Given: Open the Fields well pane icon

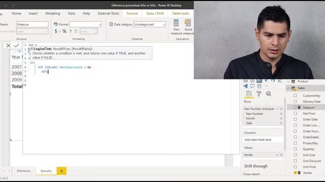Looking at the screenshot, I should (x=249, y=94).
